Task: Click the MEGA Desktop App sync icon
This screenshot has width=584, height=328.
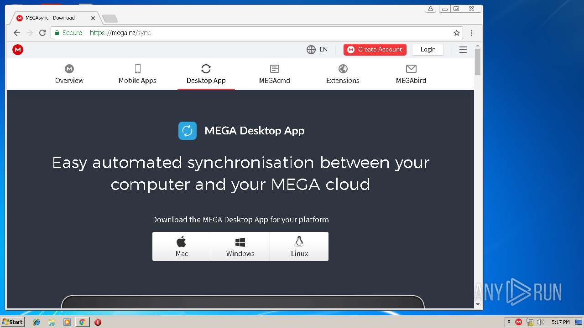Action: click(188, 131)
